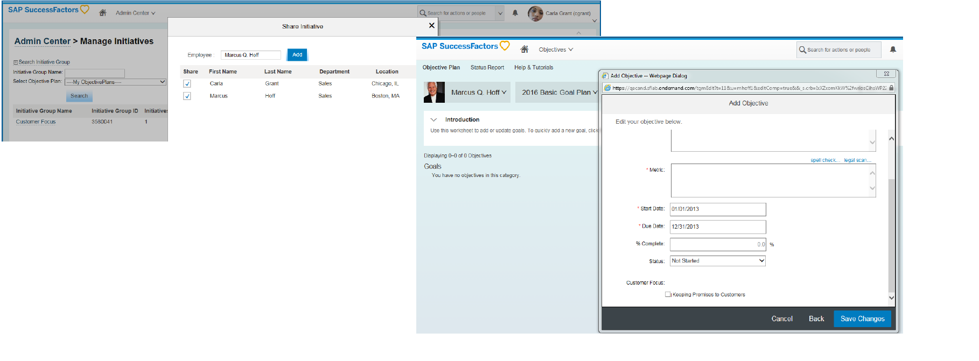Screen dimensions: 979x361
Task: Open the Marcus Q. Hoff employee selector
Action: 479,93
